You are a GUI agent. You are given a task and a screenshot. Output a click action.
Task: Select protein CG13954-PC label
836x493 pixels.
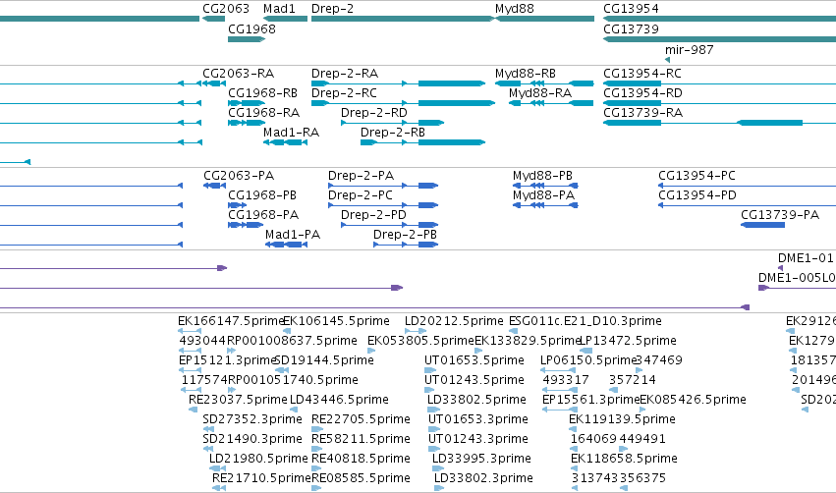pos(697,176)
